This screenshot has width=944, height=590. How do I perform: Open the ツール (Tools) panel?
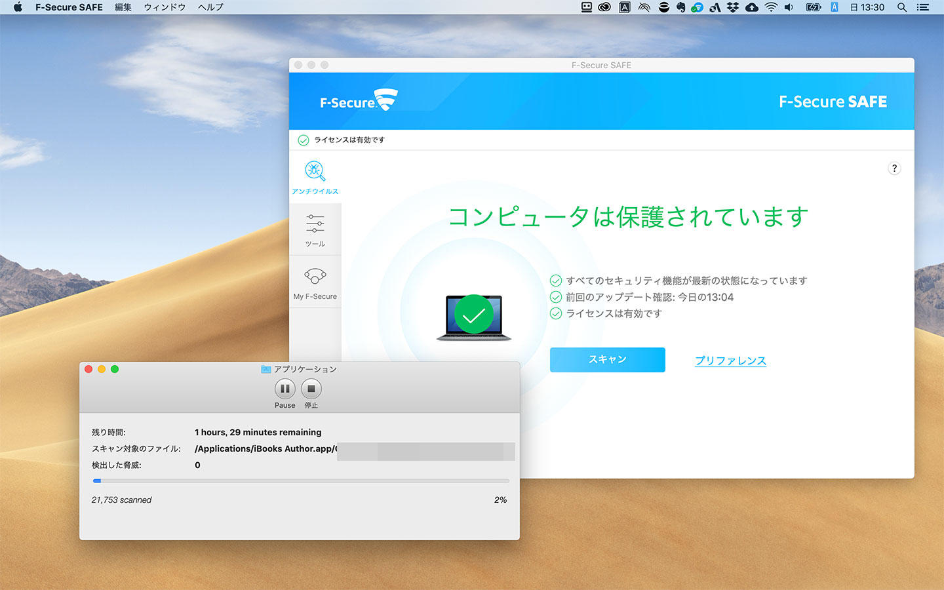point(315,228)
